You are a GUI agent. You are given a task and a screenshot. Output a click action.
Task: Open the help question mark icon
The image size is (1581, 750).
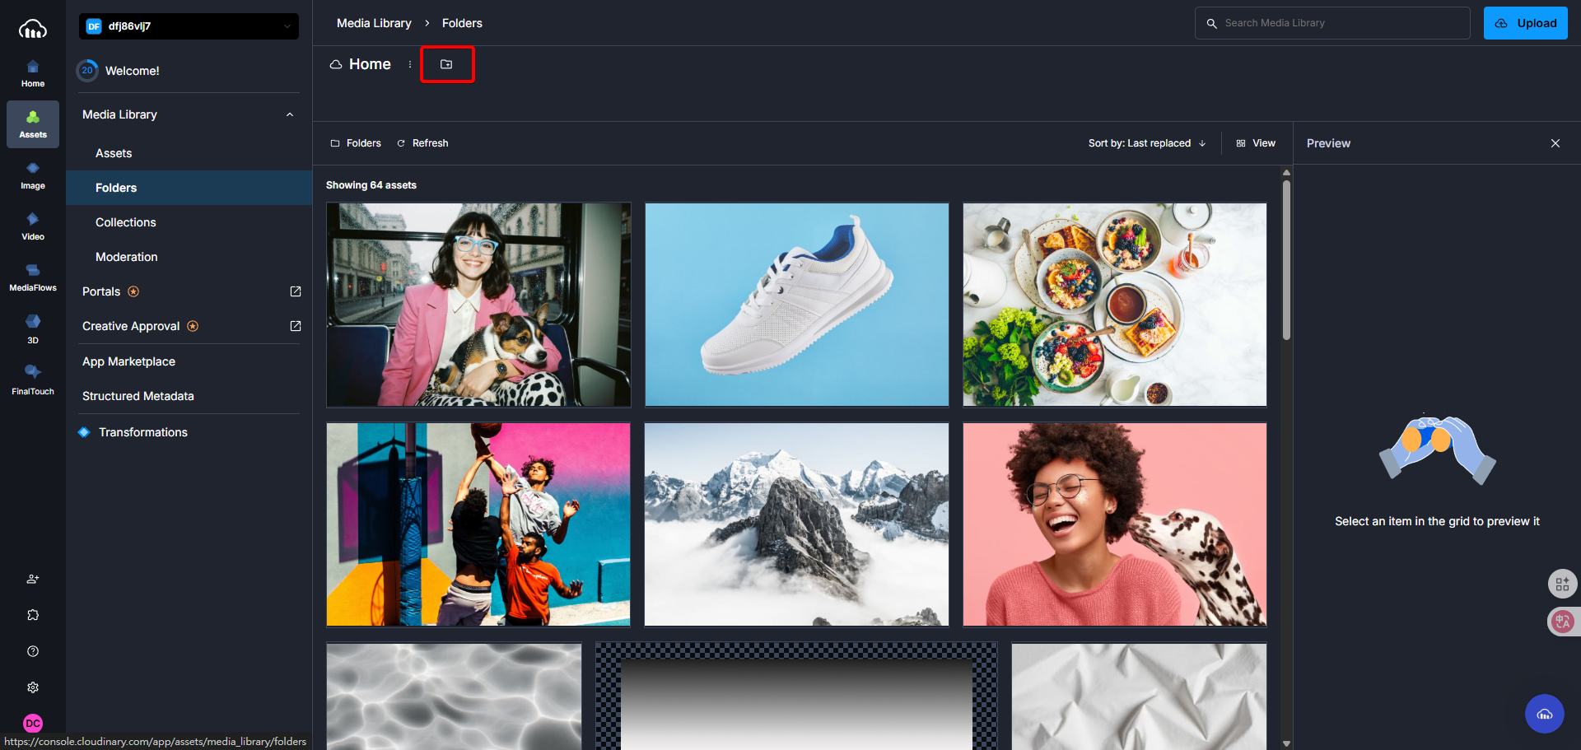click(33, 651)
